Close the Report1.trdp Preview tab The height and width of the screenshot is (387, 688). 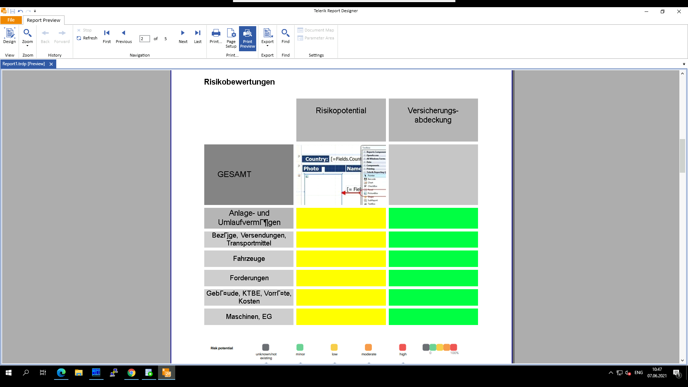[51, 64]
